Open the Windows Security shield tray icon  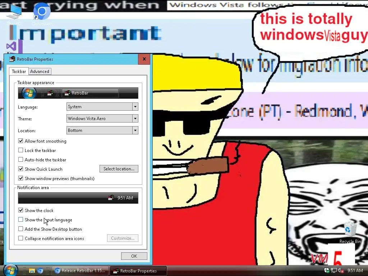click(x=326, y=270)
